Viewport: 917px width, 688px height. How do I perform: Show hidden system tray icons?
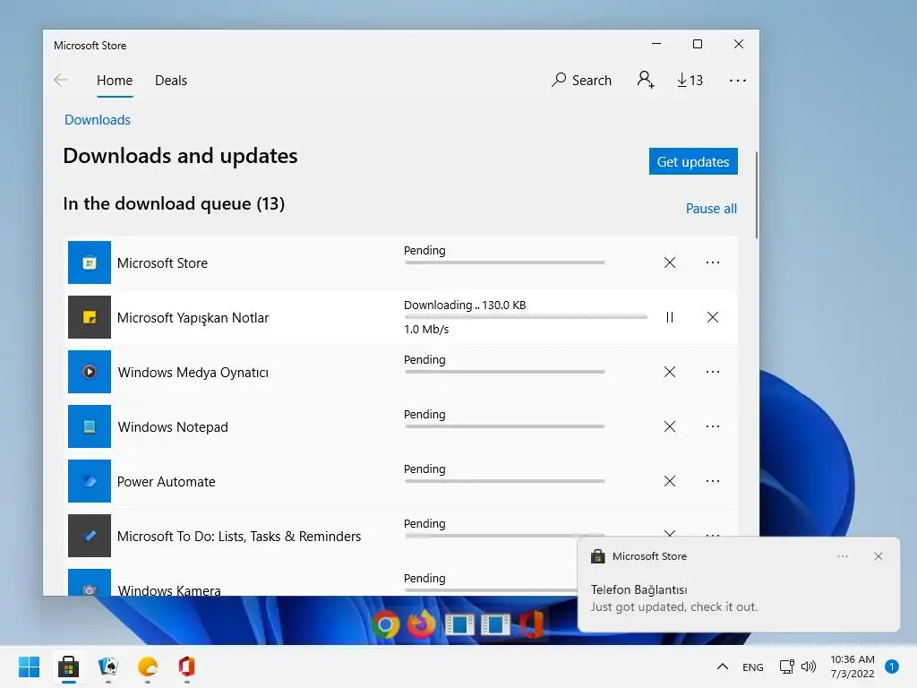(723, 666)
